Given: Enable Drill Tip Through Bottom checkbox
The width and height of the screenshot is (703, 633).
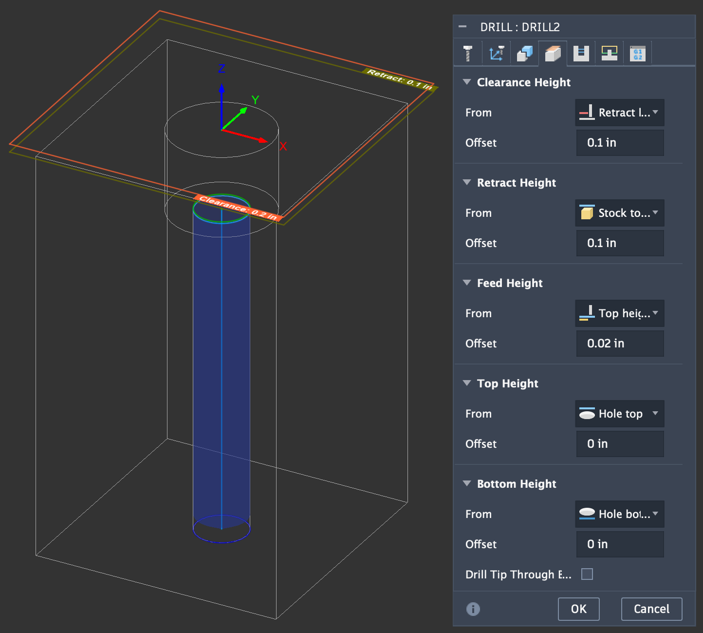Looking at the screenshot, I should [x=587, y=574].
